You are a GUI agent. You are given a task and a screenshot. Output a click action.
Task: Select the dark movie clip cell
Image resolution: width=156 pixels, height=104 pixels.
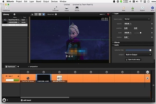[44, 78]
